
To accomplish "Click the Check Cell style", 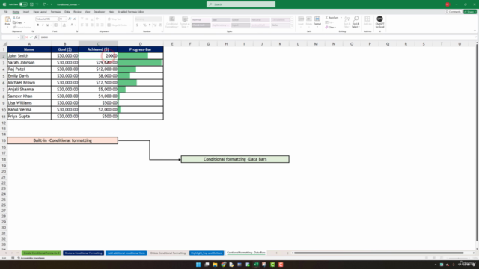I will coord(201,25).
